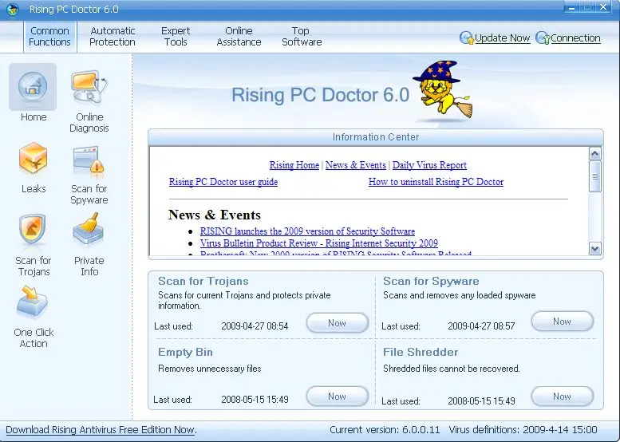Open the Daily Virus Report link
This screenshot has width=620, height=442.
pyautogui.click(x=429, y=165)
